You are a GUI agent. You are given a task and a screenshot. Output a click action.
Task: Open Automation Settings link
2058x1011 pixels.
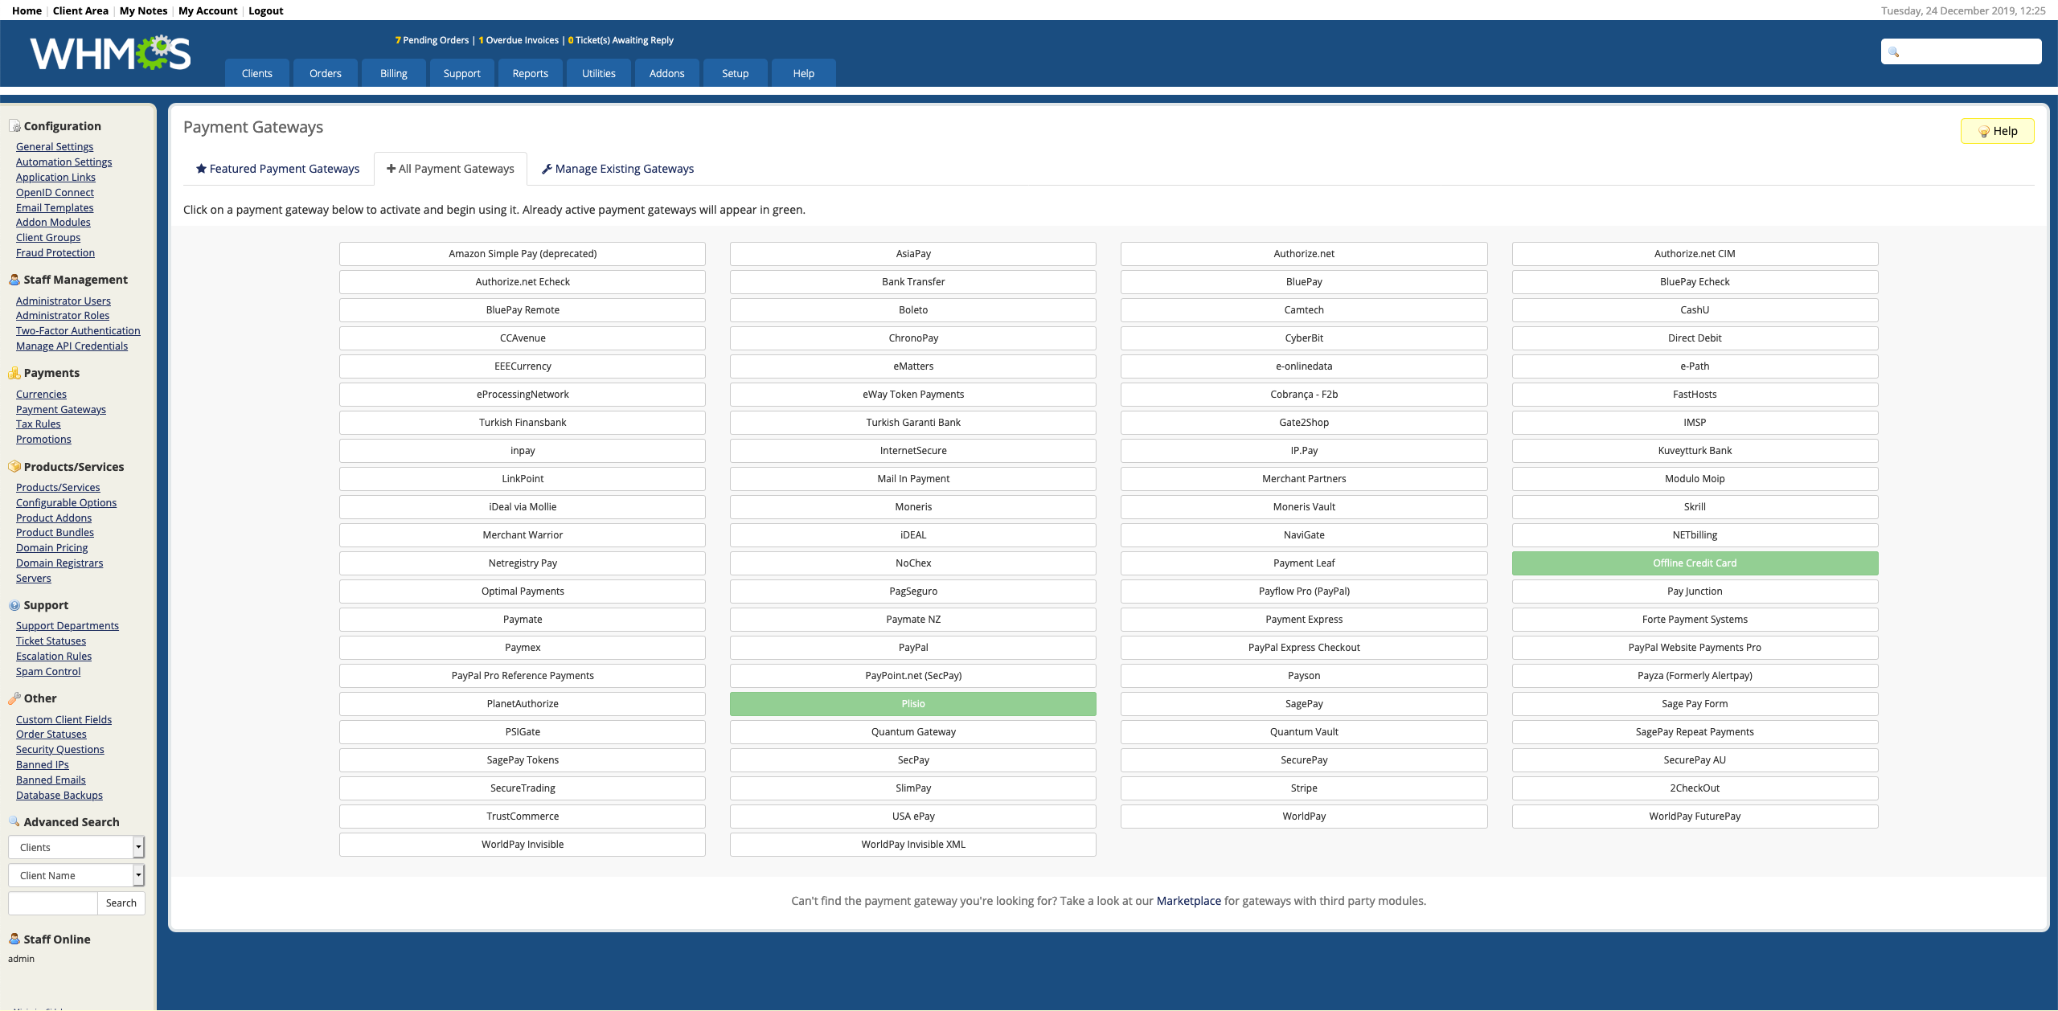tap(64, 162)
